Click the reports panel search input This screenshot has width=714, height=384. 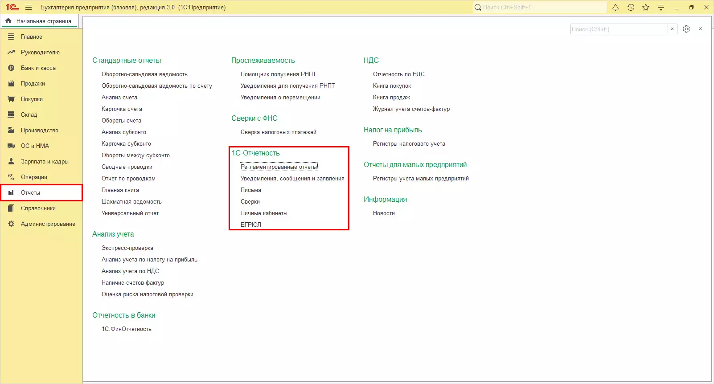(619, 29)
